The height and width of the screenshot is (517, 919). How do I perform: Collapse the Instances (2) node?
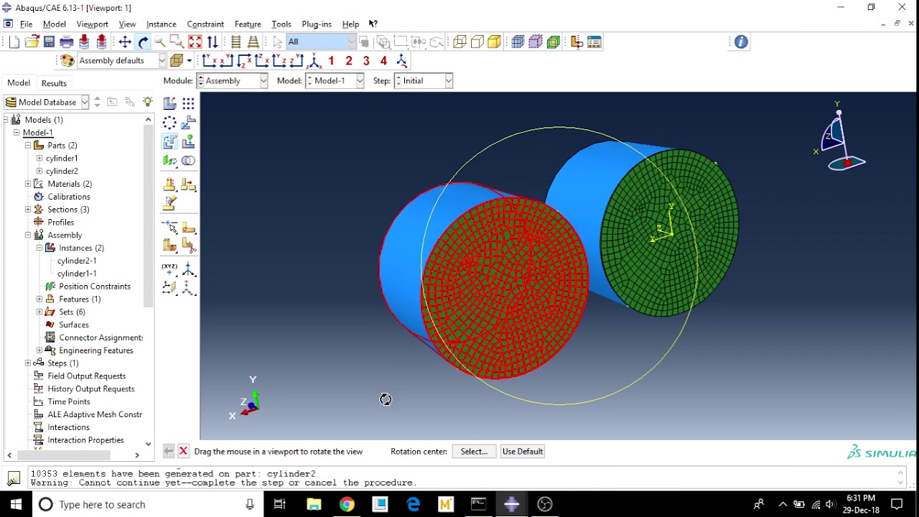(39, 248)
